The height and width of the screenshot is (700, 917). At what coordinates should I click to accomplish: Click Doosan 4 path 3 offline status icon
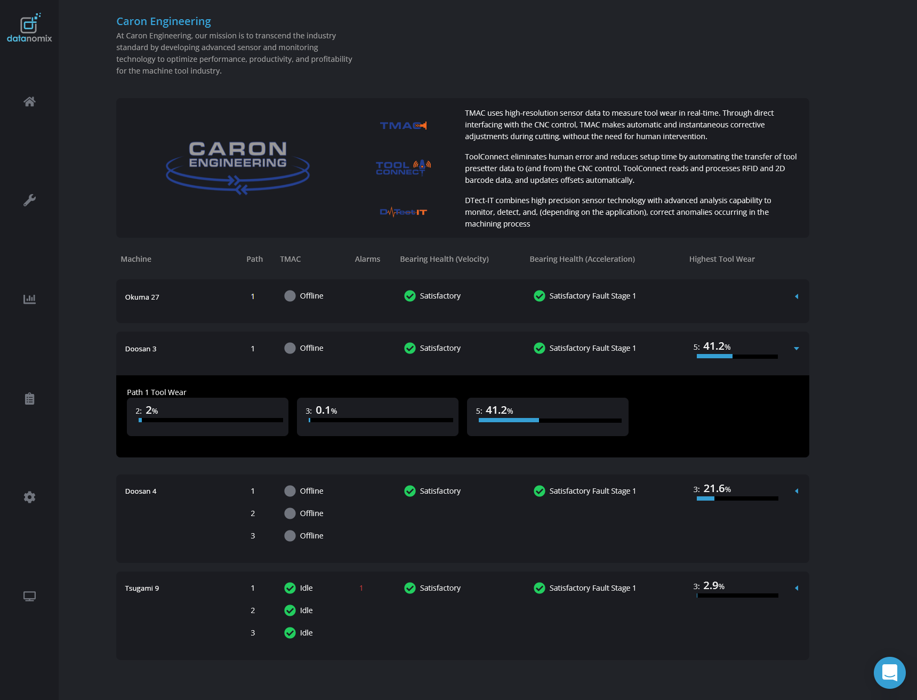click(x=290, y=536)
